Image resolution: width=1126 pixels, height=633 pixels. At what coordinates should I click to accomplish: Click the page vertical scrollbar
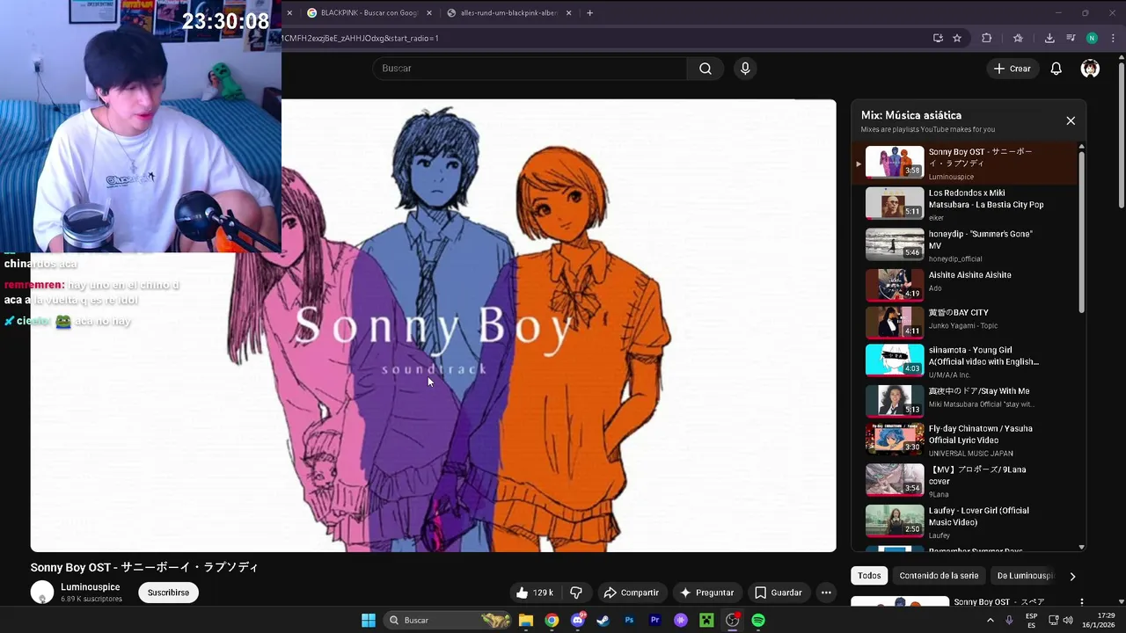tap(1121, 136)
